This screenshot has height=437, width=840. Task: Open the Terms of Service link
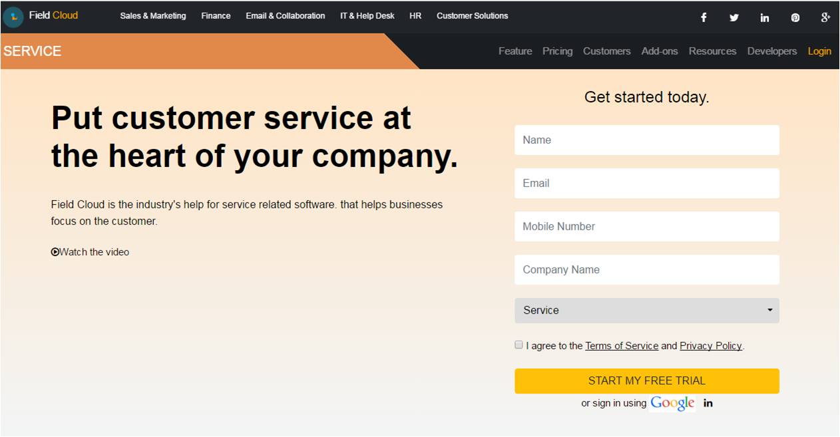[622, 346]
